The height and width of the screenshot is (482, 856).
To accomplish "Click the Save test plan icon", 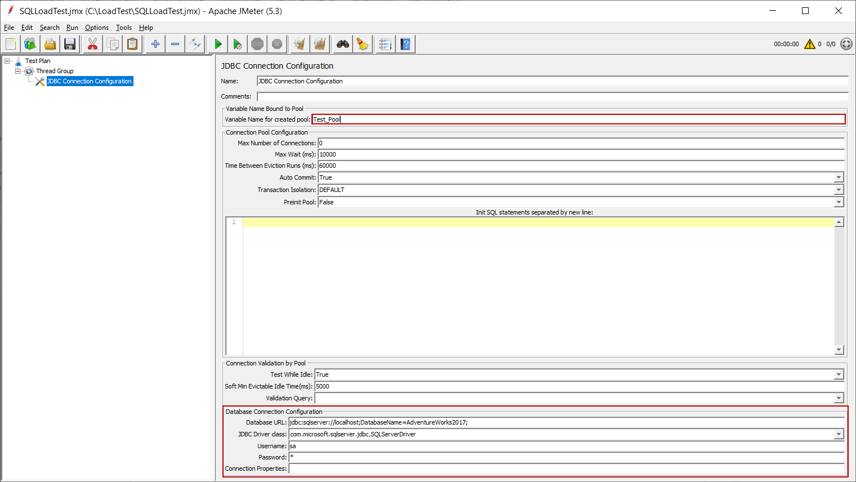I will click(70, 44).
